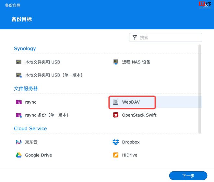Click the Dropbox icon
Screen dimensions: 214x182
[x=116, y=142]
